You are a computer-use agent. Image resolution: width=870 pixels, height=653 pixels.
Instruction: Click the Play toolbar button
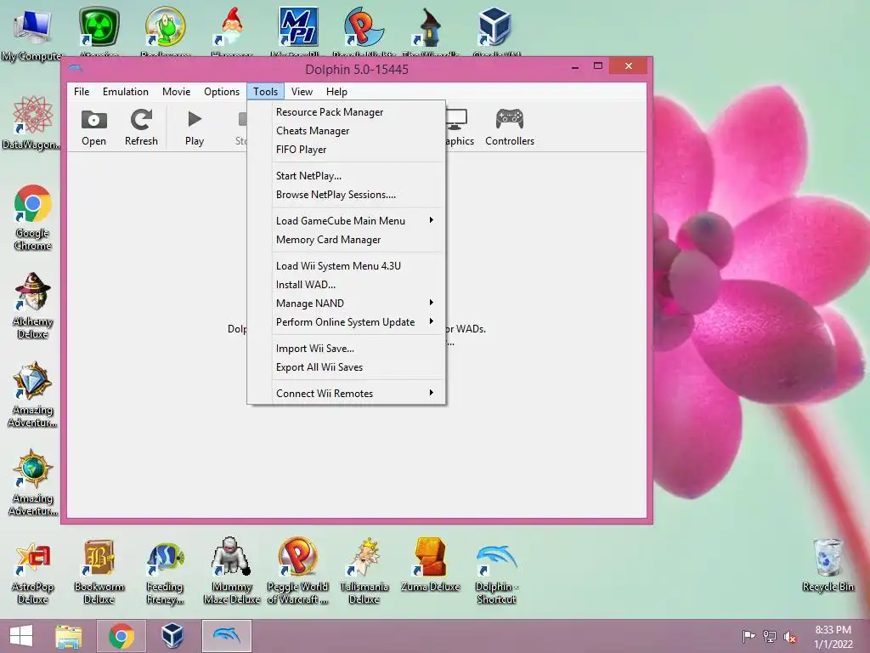195,128
